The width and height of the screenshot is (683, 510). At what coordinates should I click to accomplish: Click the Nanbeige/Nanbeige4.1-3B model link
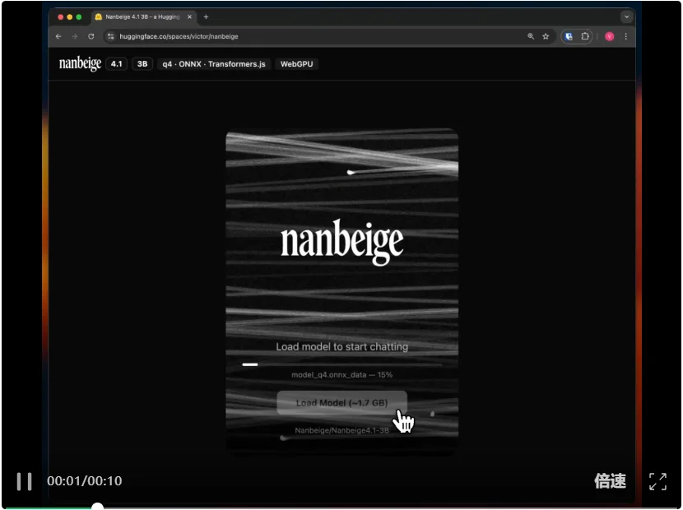coord(341,430)
